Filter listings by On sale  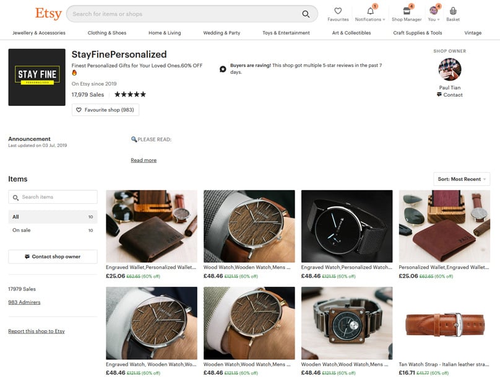click(21, 229)
